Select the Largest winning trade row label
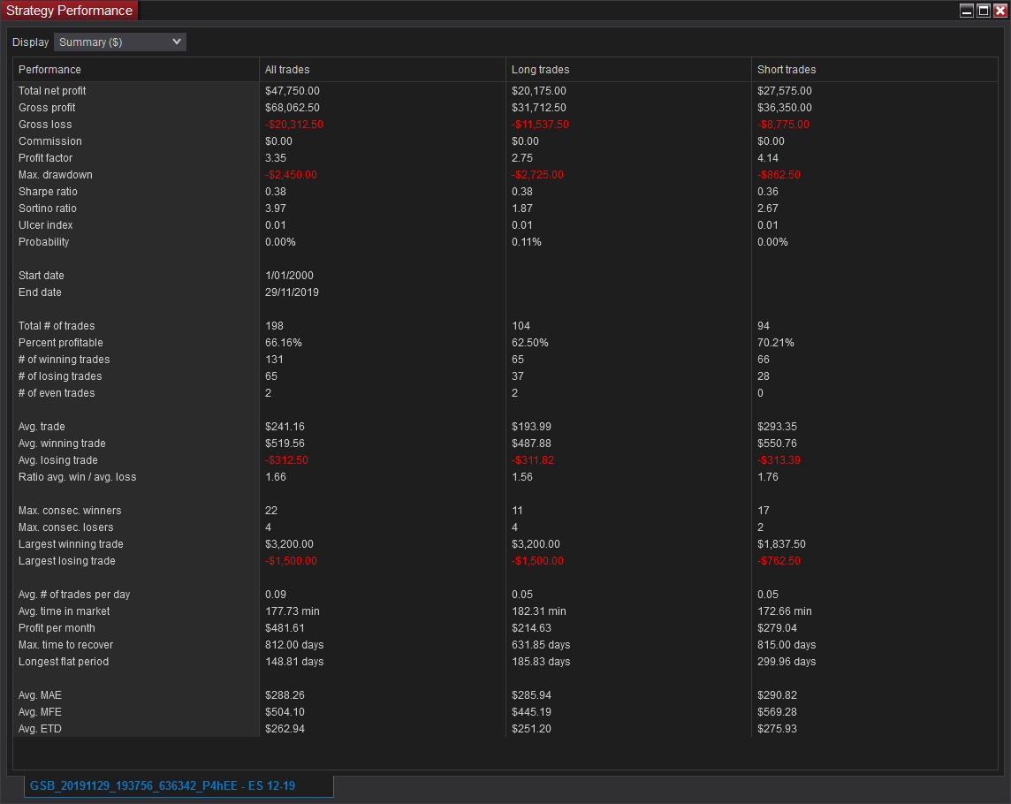1011x804 pixels. click(71, 544)
